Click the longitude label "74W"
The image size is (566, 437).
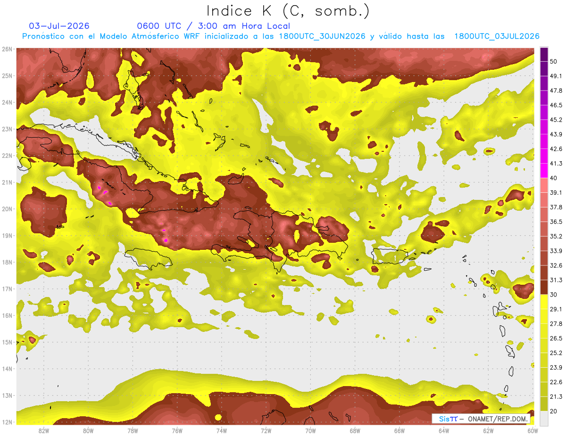point(222,430)
